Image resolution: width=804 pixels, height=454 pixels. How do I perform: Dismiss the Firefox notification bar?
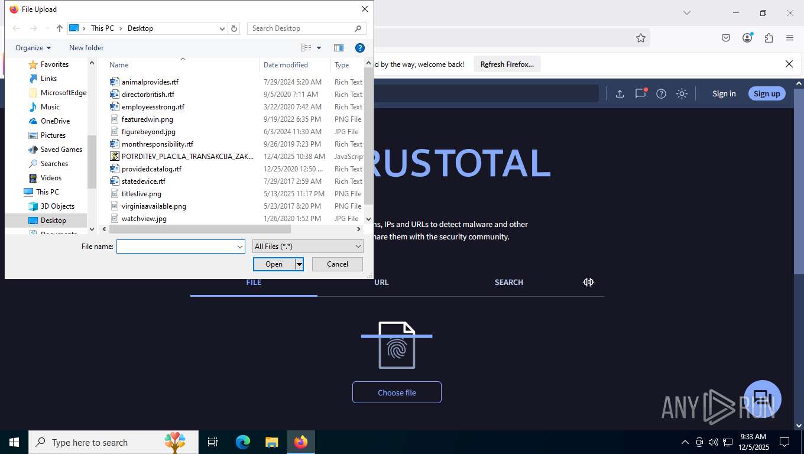point(789,64)
